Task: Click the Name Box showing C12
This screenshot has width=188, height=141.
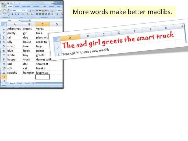Action: tap(10, 21)
